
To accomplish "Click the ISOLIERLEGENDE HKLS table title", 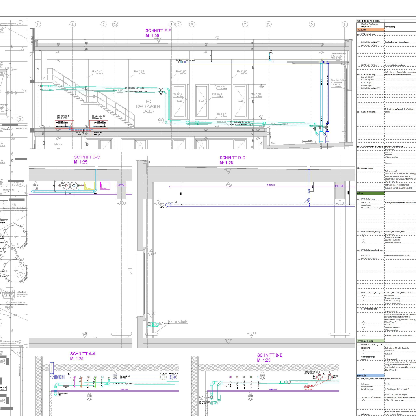I will point(369,20).
